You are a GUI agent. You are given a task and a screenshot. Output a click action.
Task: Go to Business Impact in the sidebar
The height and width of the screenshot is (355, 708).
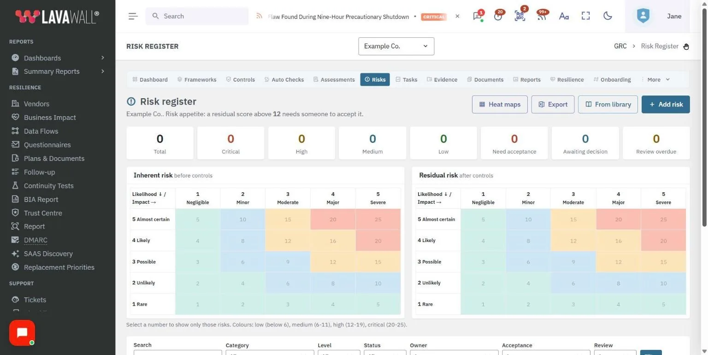coord(50,118)
